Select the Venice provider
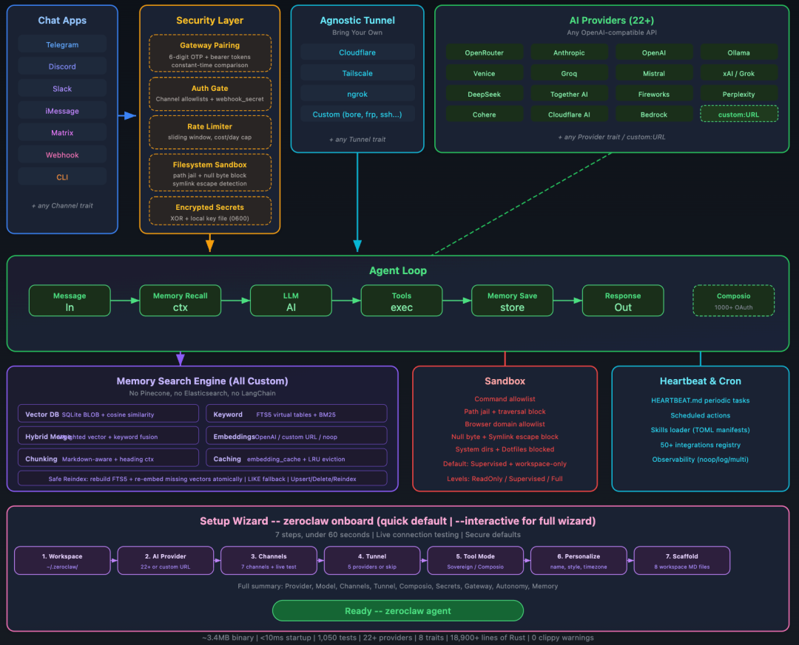Image resolution: width=799 pixels, height=645 pixels. tap(484, 73)
